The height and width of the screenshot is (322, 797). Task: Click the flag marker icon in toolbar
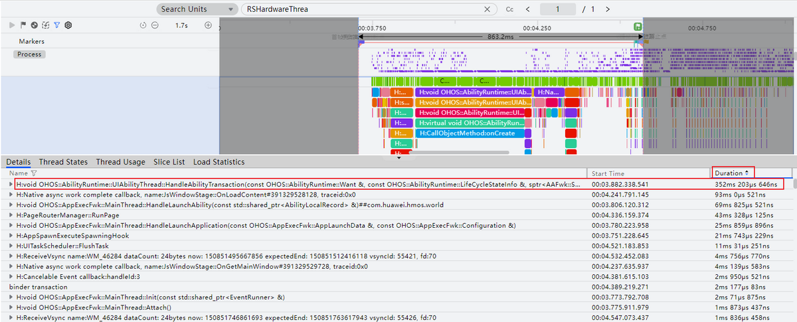[23, 25]
